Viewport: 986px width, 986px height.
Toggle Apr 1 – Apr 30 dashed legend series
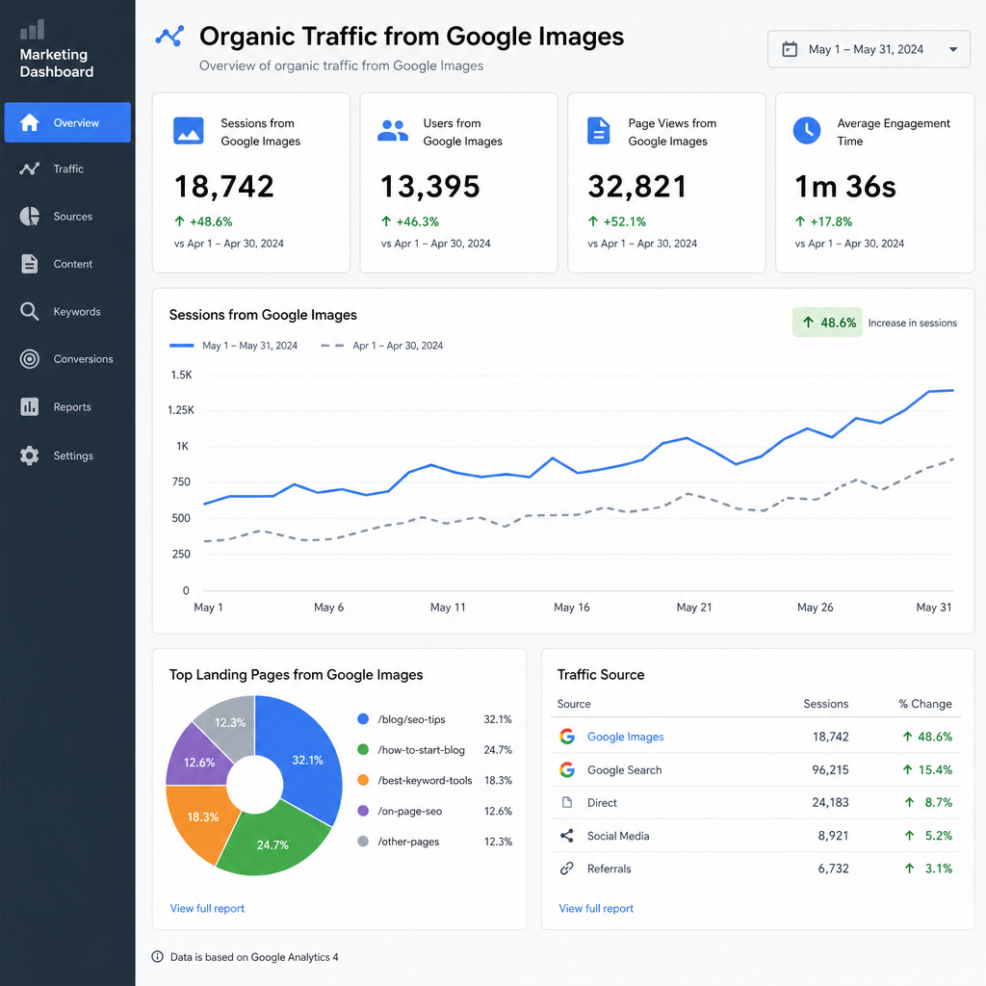click(x=381, y=346)
